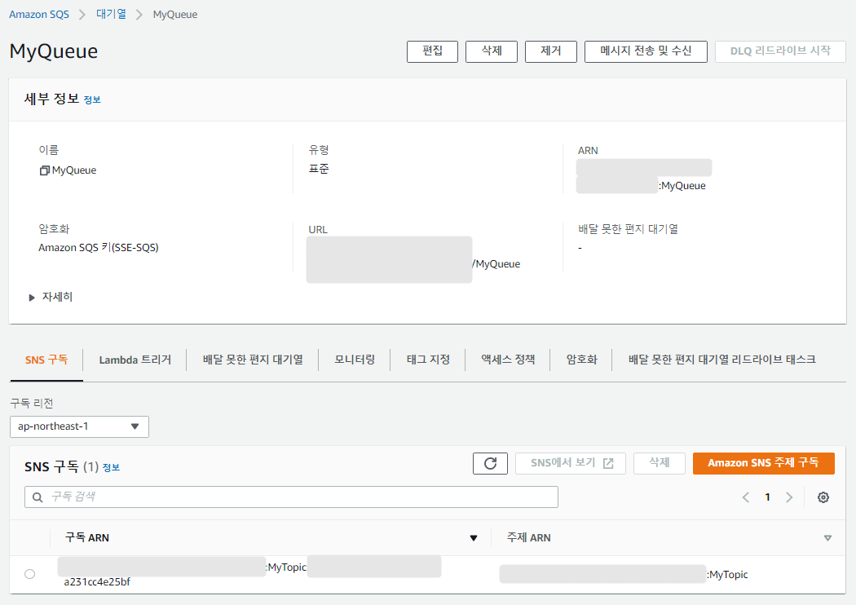
Task: Click DLQ 리드라이브 시작 button
Action: click(x=780, y=51)
